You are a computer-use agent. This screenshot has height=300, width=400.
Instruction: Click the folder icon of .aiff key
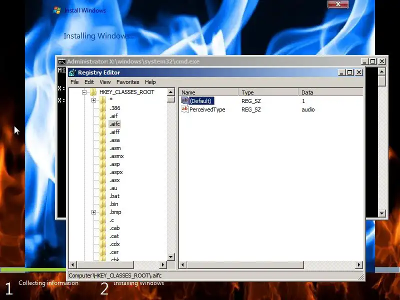coord(102,132)
